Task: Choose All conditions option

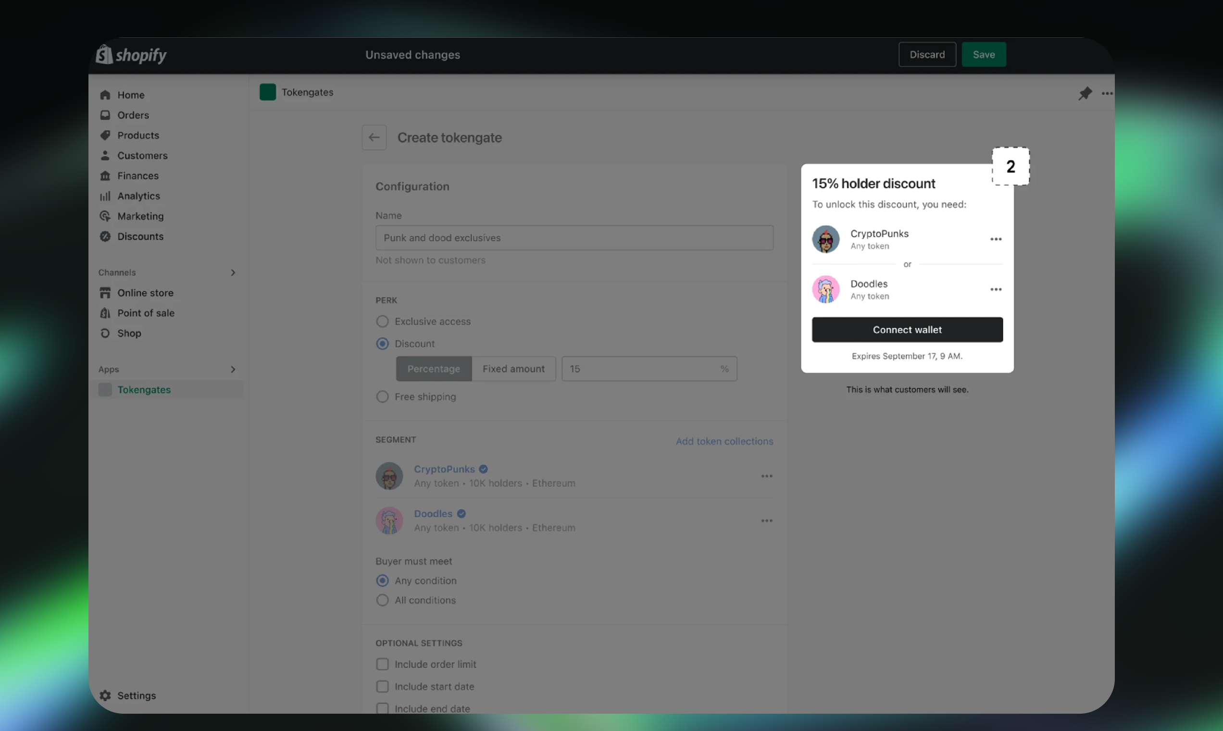Action: [x=382, y=600]
